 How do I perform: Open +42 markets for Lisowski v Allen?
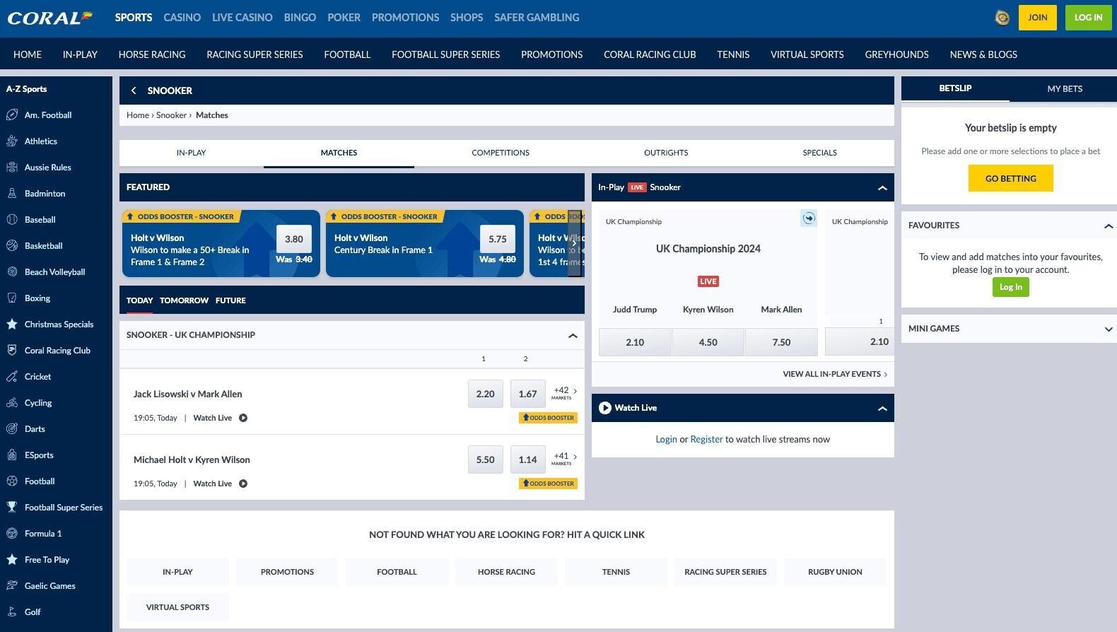coord(565,392)
